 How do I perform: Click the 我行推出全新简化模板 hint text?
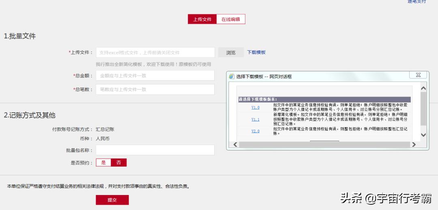(153, 64)
